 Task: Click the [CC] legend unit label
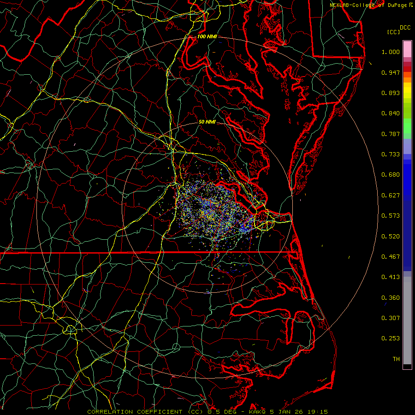pos(393,32)
